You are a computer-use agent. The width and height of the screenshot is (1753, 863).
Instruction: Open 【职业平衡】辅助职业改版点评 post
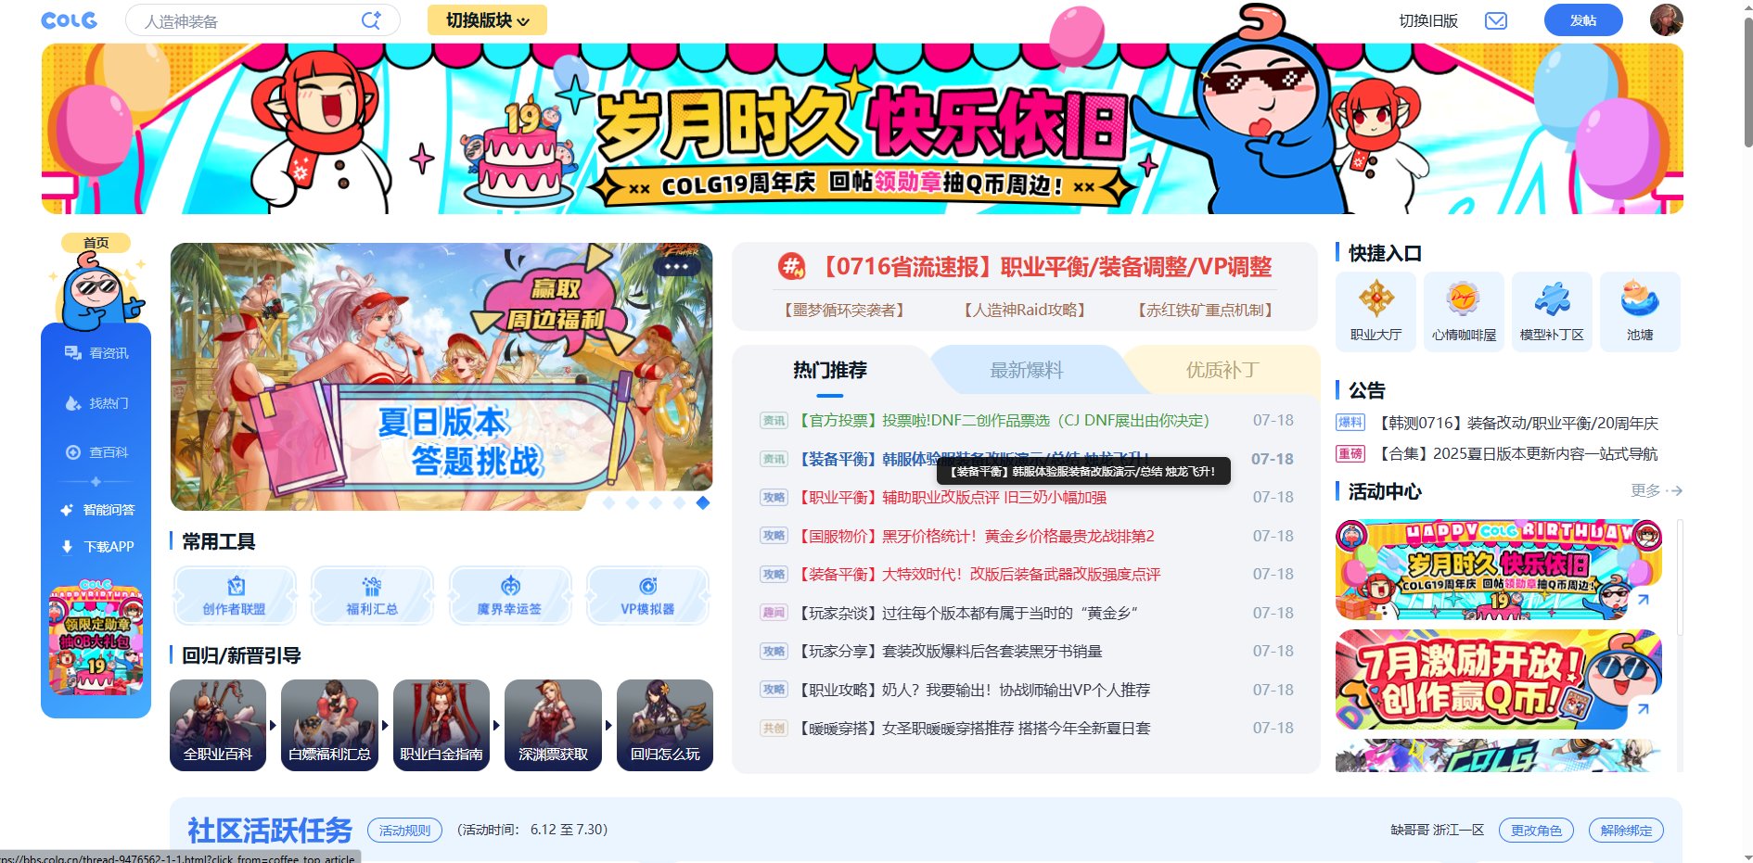(x=952, y=497)
